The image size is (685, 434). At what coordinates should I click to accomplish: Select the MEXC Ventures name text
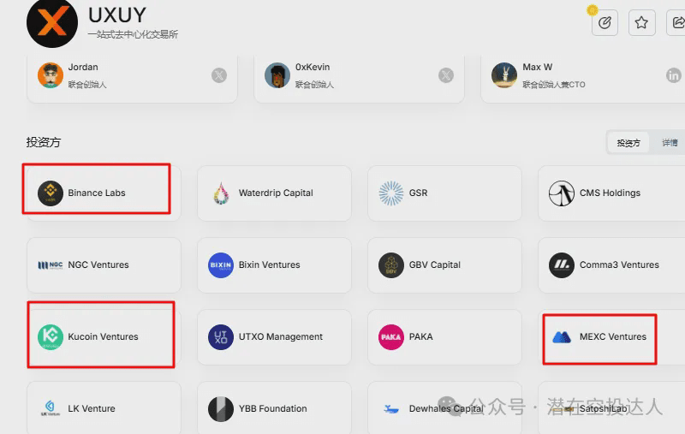tap(613, 337)
